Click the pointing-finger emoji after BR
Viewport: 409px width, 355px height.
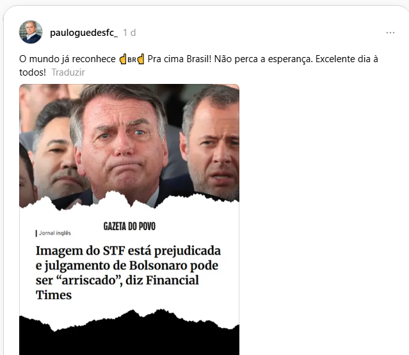click(141, 59)
